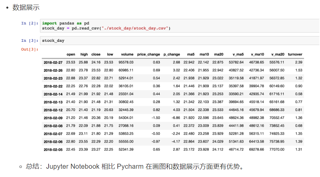The width and height of the screenshot is (320, 177).
Task: Click the ma10 column header
Action: (x=204, y=54)
